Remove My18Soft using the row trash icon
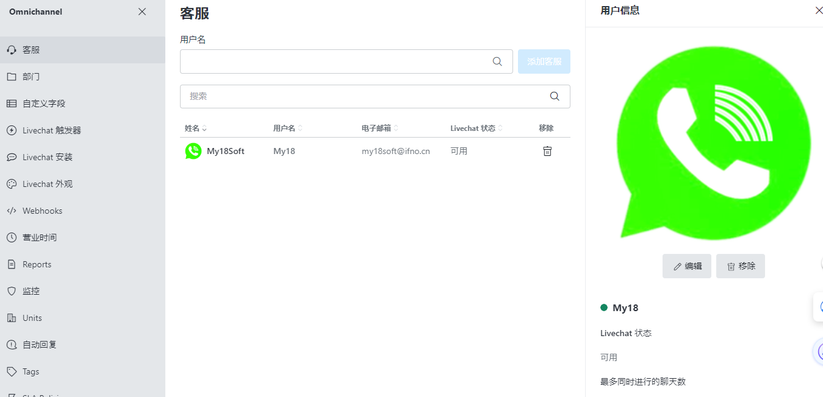This screenshot has width=823, height=397. [x=547, y=151]
